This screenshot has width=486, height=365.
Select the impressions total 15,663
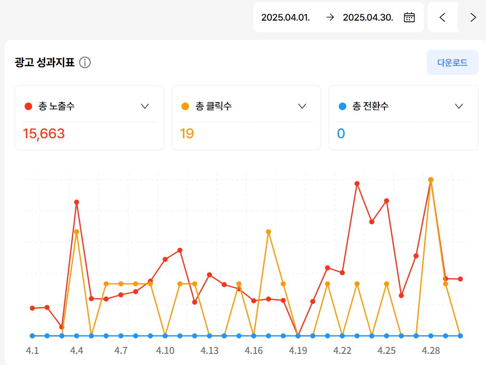[x=44, y=134]
